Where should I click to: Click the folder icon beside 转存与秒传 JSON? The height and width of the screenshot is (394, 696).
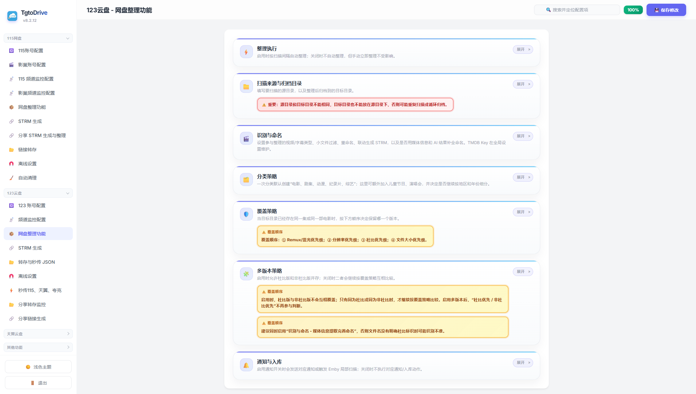[x=11, y=262]
